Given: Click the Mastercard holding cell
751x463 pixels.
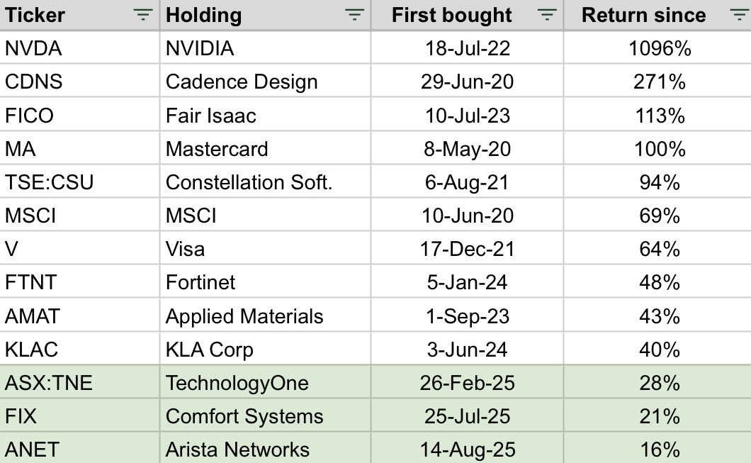Looking at the screenshot, I should pyautogui.click(x=217, y=149).
